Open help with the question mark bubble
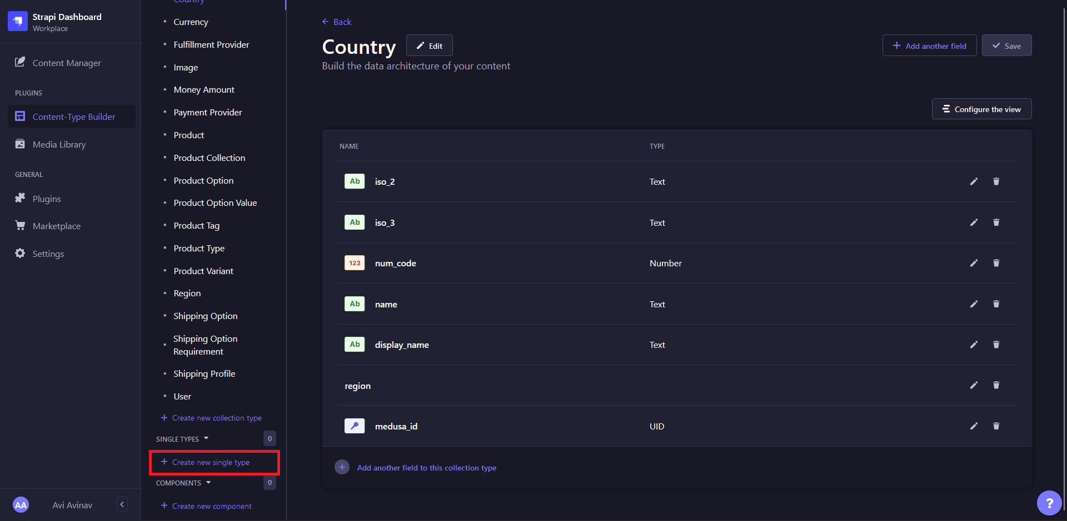The width and height of the screenshot is (1067, 521). pyautogui.click(x=1049, y=503)
